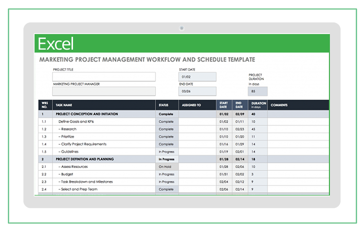Screen dimensions: 363x233
Task: Click the Excel logo in green banner
Action: click(x=55, y=44)
